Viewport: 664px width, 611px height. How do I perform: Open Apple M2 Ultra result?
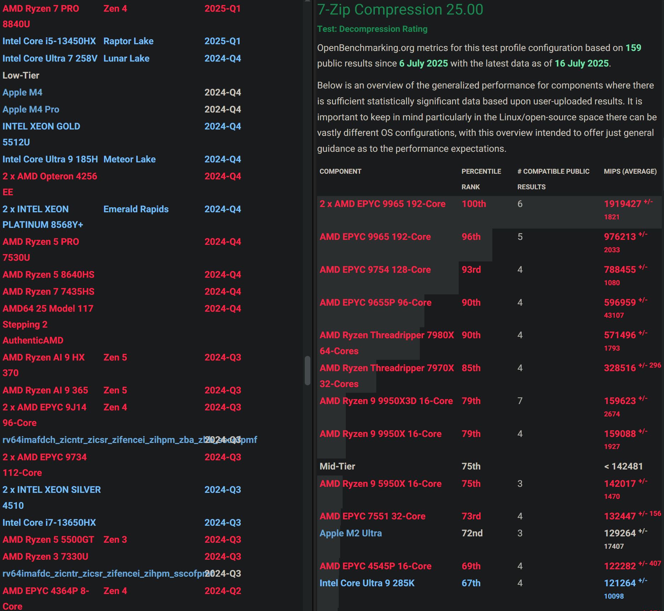point(351,533)
